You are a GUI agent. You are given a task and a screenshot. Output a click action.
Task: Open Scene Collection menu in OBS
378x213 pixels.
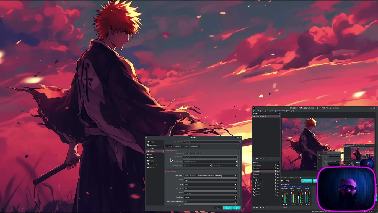(280, 111)
